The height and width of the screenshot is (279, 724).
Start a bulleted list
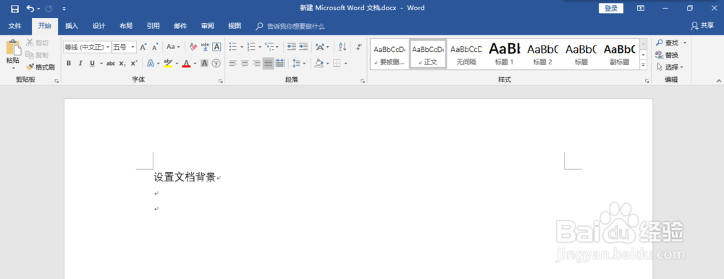233,46
